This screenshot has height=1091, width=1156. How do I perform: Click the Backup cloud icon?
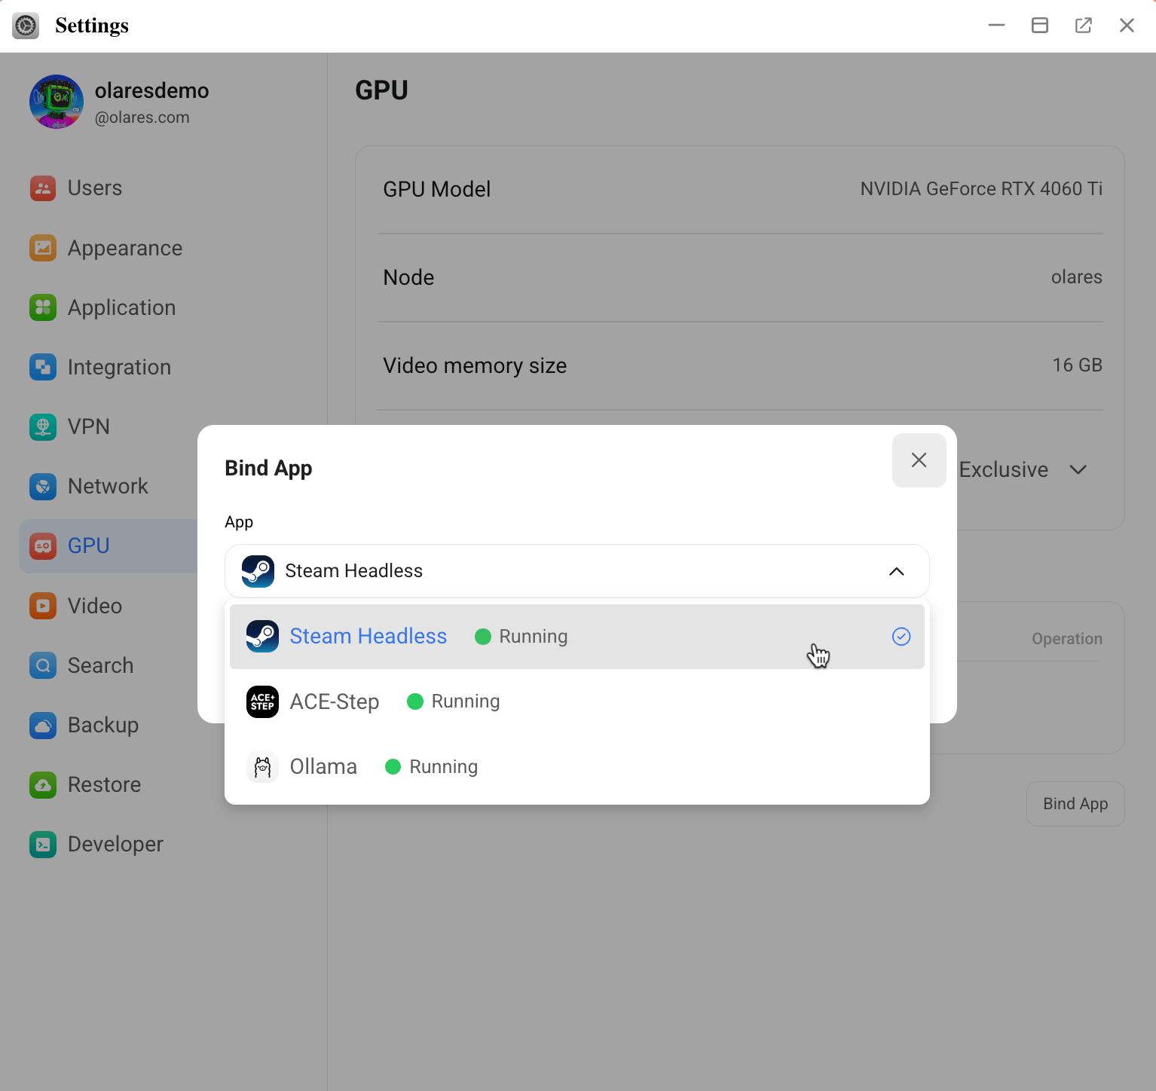point(43,725)
